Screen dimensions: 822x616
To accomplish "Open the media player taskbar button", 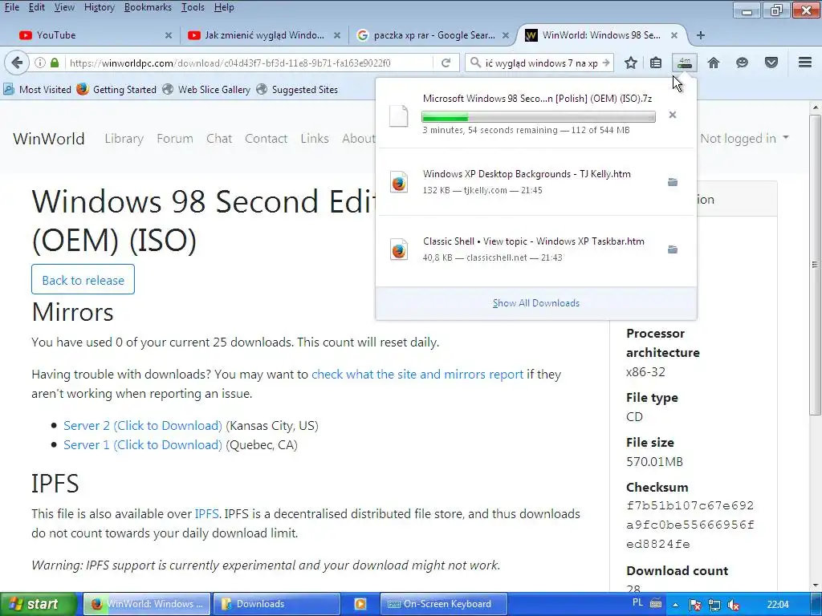I will click(360, 604).
